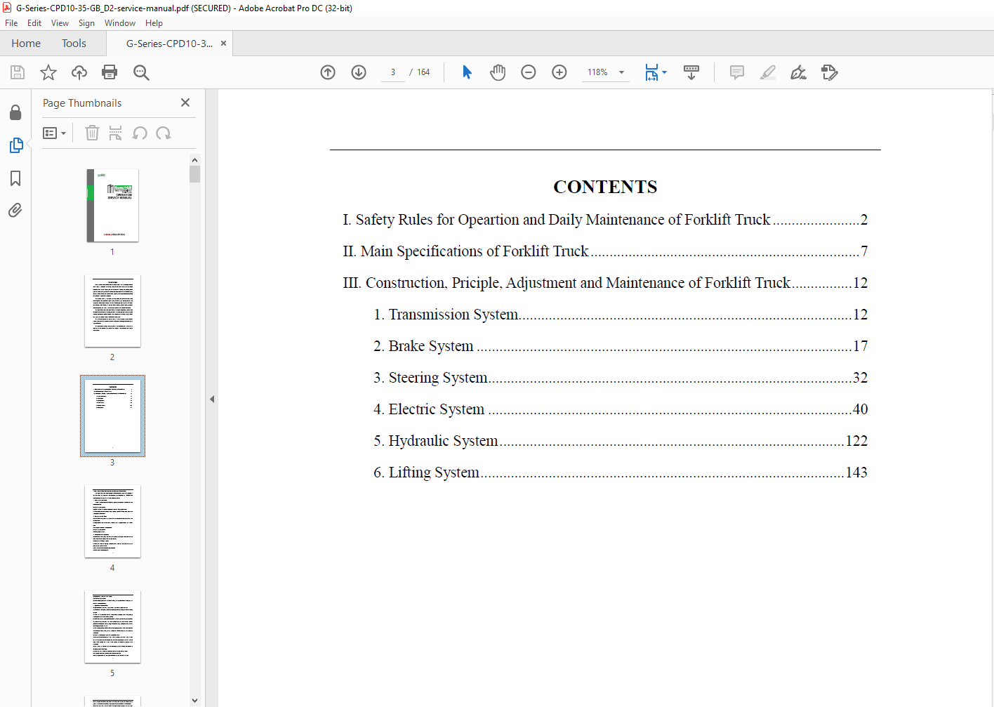This screenshot has width=994, height=707.
Task: Switch to the Home tab
Action: click(26, 44)
